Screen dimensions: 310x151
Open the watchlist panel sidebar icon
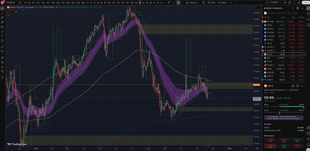(x=308, y=8)
